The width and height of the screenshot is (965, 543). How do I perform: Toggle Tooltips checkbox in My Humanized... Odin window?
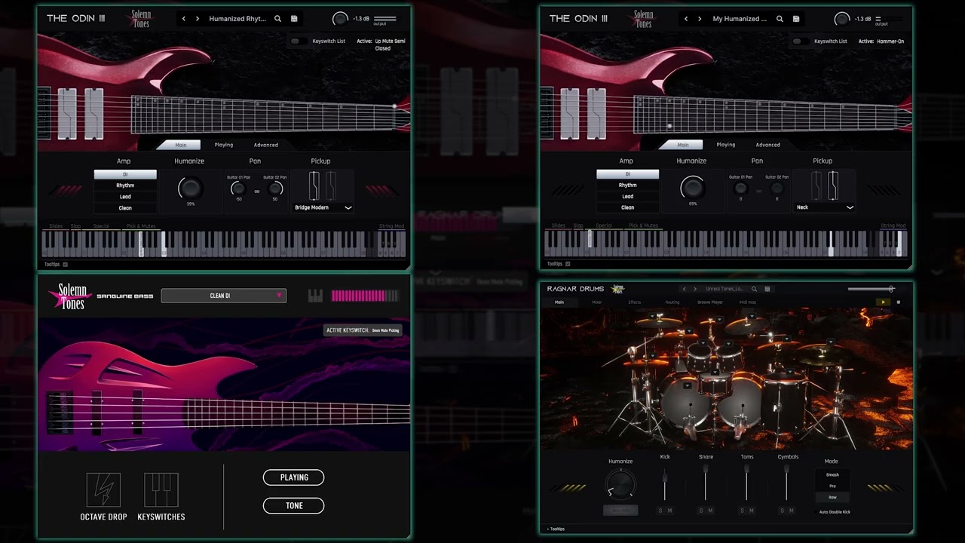point(568,264)
